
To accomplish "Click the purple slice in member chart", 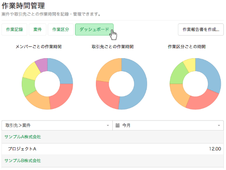I will click(x=42, y=65).
